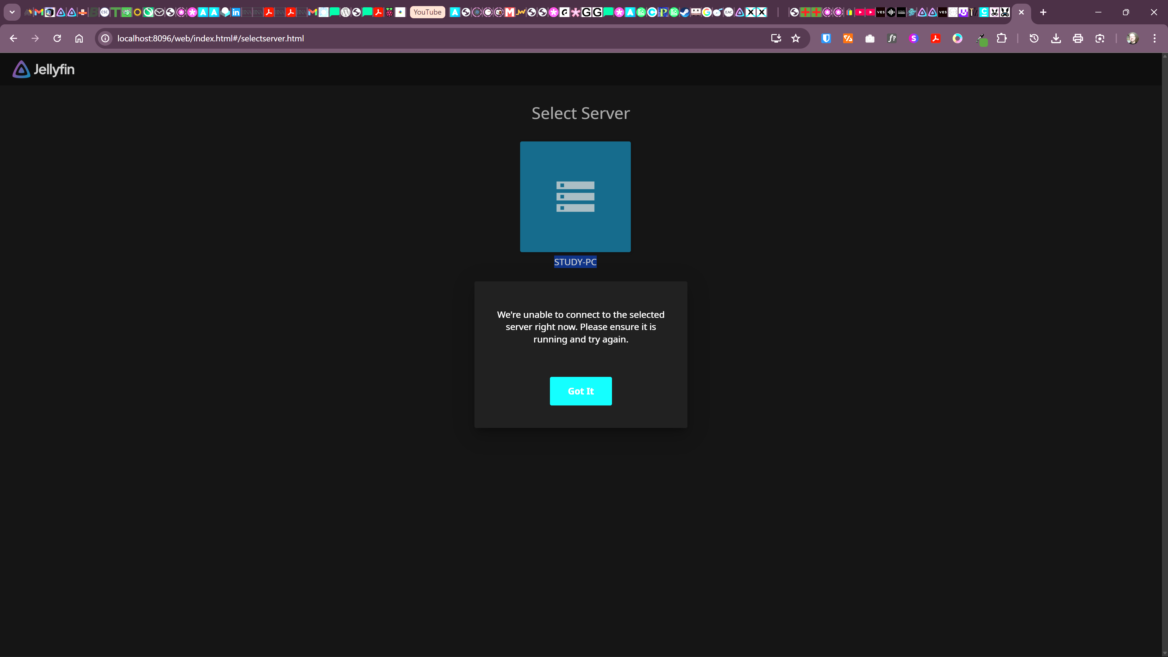Reload the current page
This screenshot has width=1168, height=657.
[x=57, y=39]
